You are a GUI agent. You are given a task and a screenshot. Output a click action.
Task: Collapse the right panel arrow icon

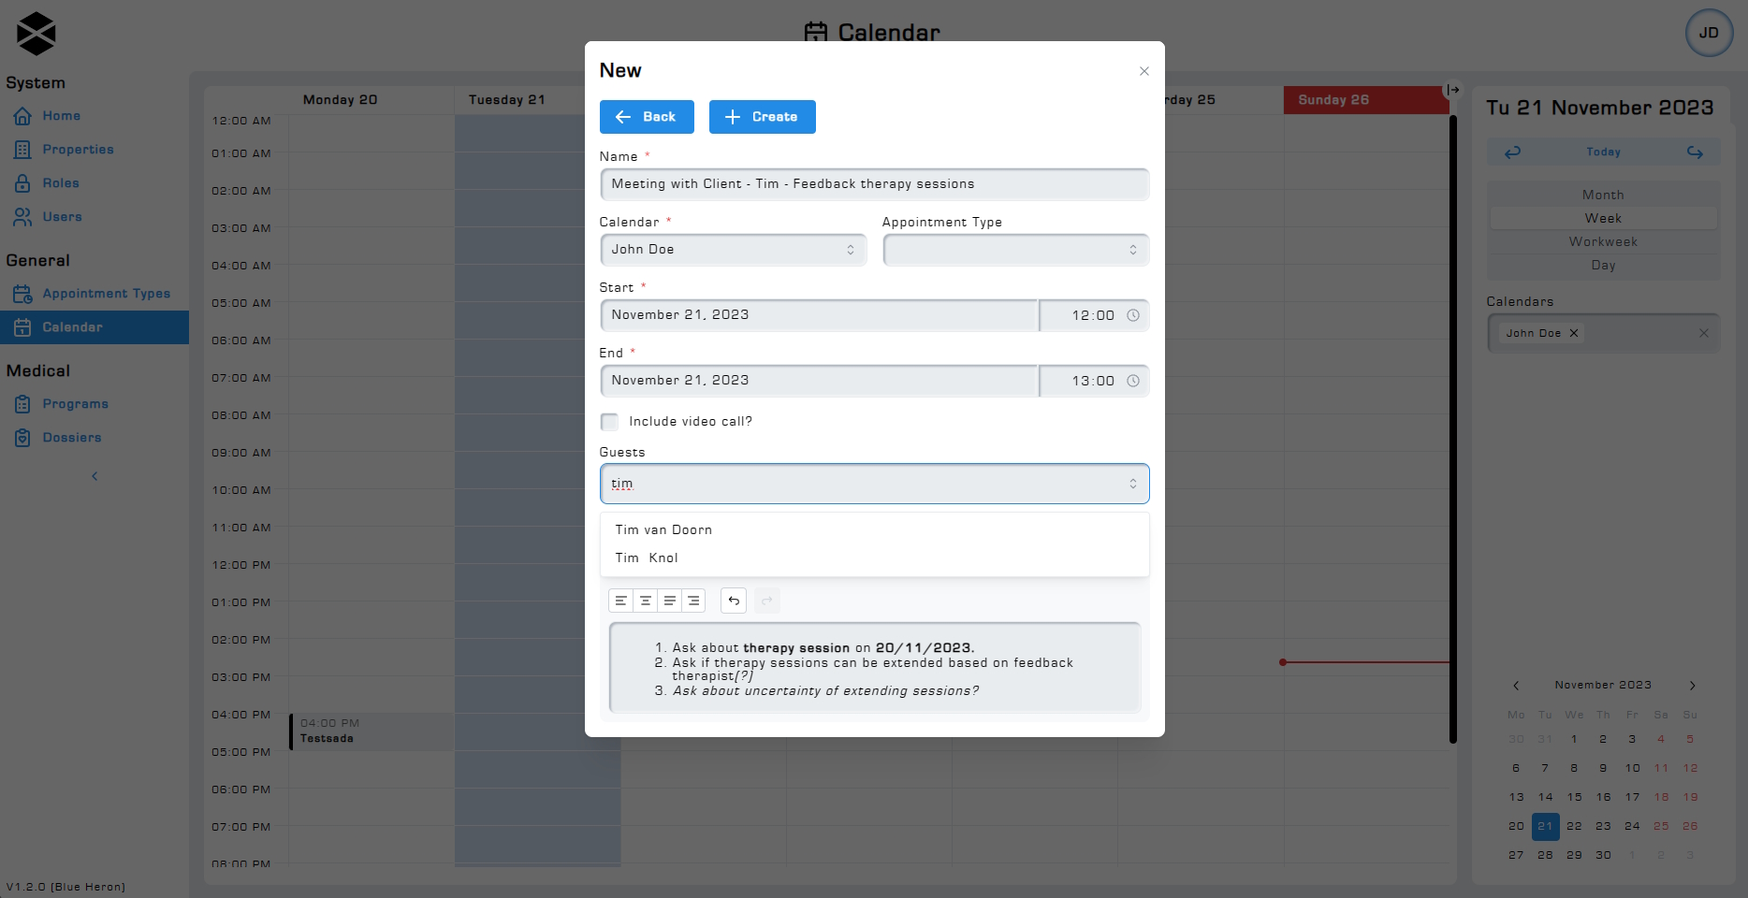pyautogui.click(x=1453, y=90)
